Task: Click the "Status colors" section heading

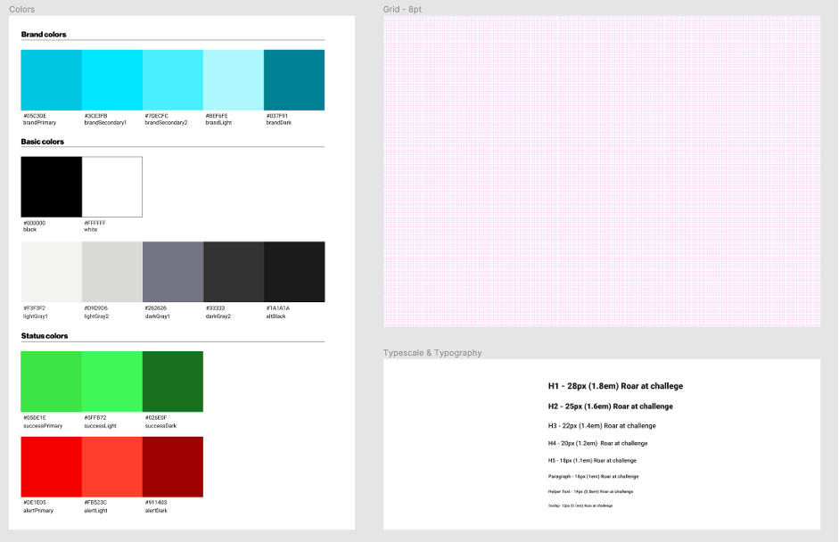Action: (45, 336)
